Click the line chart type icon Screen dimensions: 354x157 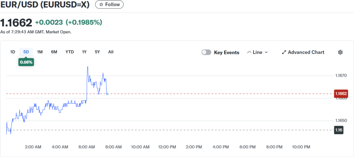pos(249,52)
